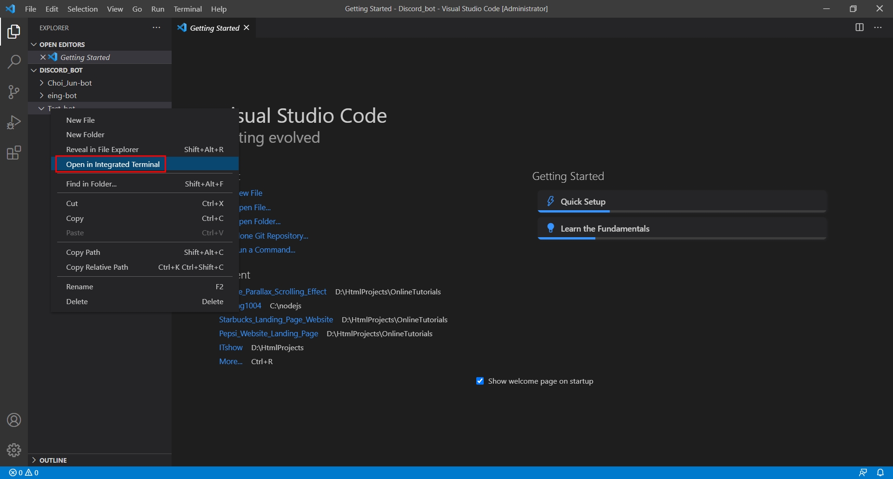Viewport: 893px width, 479px height.
Task: Open the File menu
Action: coord(31,9)
